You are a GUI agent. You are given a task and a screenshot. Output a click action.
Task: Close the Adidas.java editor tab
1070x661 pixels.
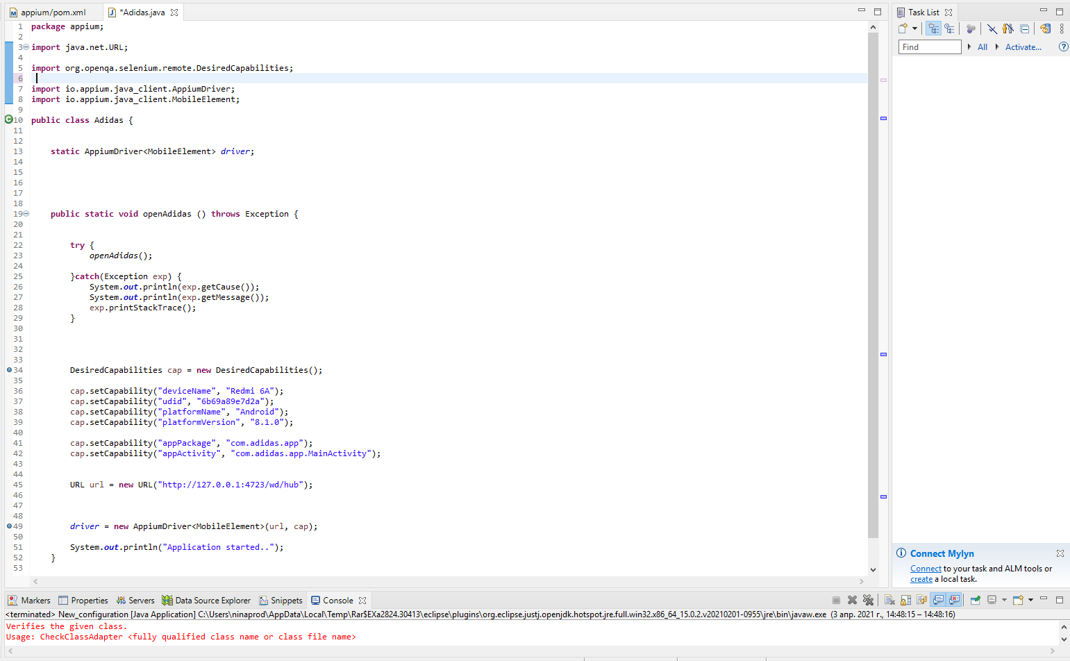(x=174, y=12)
